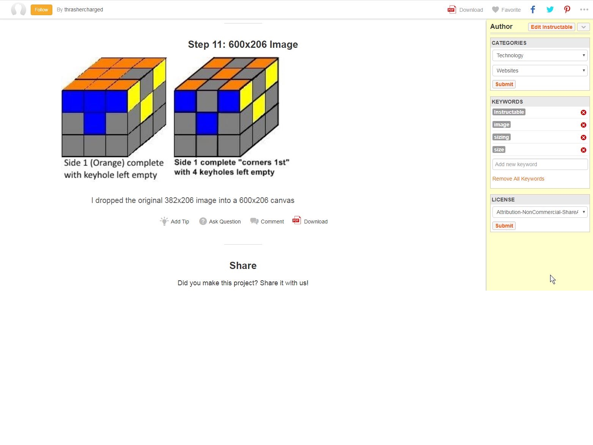
Task: Click top bar Download text
Action: pos(471,10)
